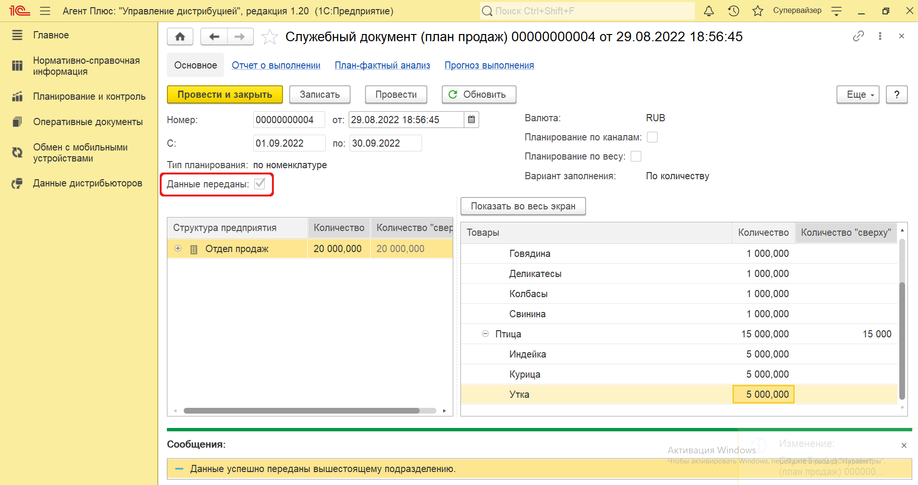This screenshot has height=485, width=918.
Task: Click the notifications bell icon
Action: pyautogui.click(x=708, y=11)
